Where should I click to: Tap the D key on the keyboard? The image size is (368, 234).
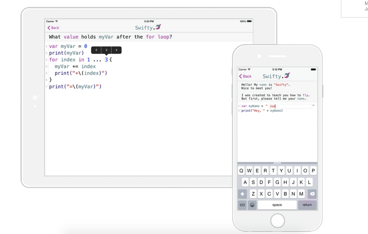click(261, 182)
